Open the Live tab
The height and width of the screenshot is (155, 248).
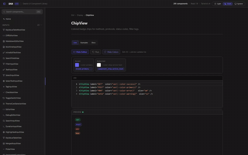(x=75, y=43)
